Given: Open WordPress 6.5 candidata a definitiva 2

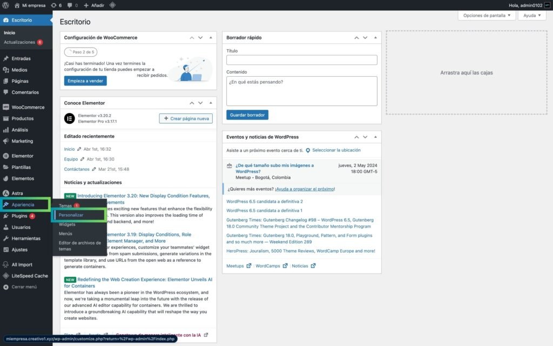Looking at the screenshot, I should (265, 202).
